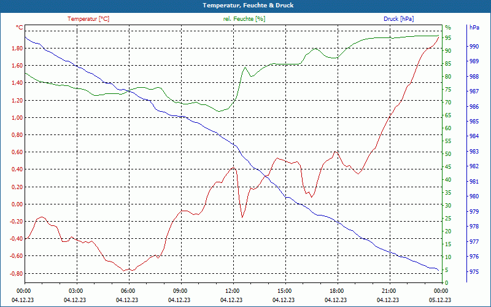Click the 1,00 temperature axis value
This screenshot has height=307, width=491.
(x=18, y=117)
